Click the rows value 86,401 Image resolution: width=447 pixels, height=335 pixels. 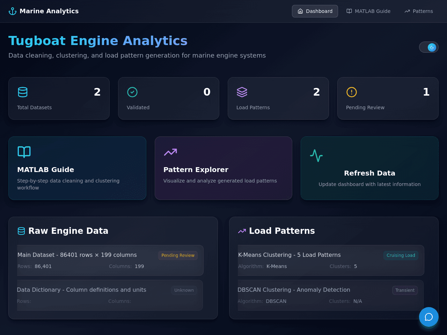[43, 266]
